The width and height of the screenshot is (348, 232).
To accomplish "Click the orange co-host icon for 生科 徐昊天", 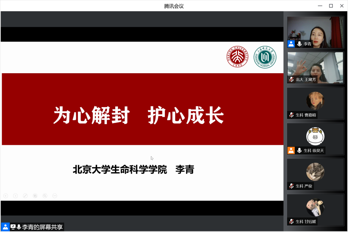I will pyautogui.click(x=291, y=151).
